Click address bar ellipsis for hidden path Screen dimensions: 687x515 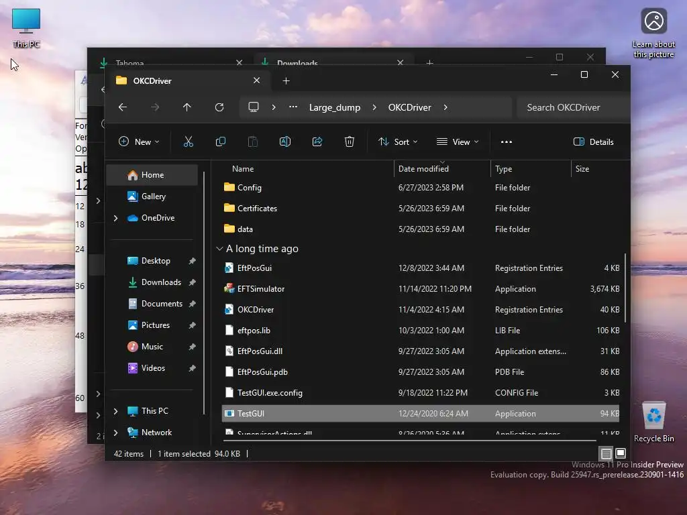[293, 107]
